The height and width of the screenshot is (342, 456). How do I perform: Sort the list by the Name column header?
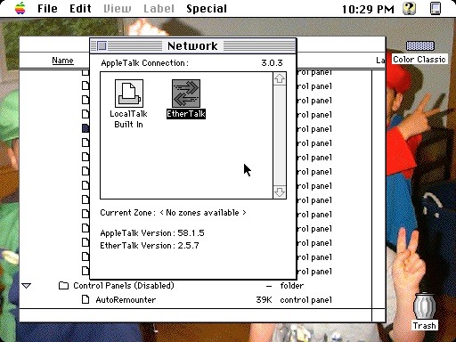62,61
